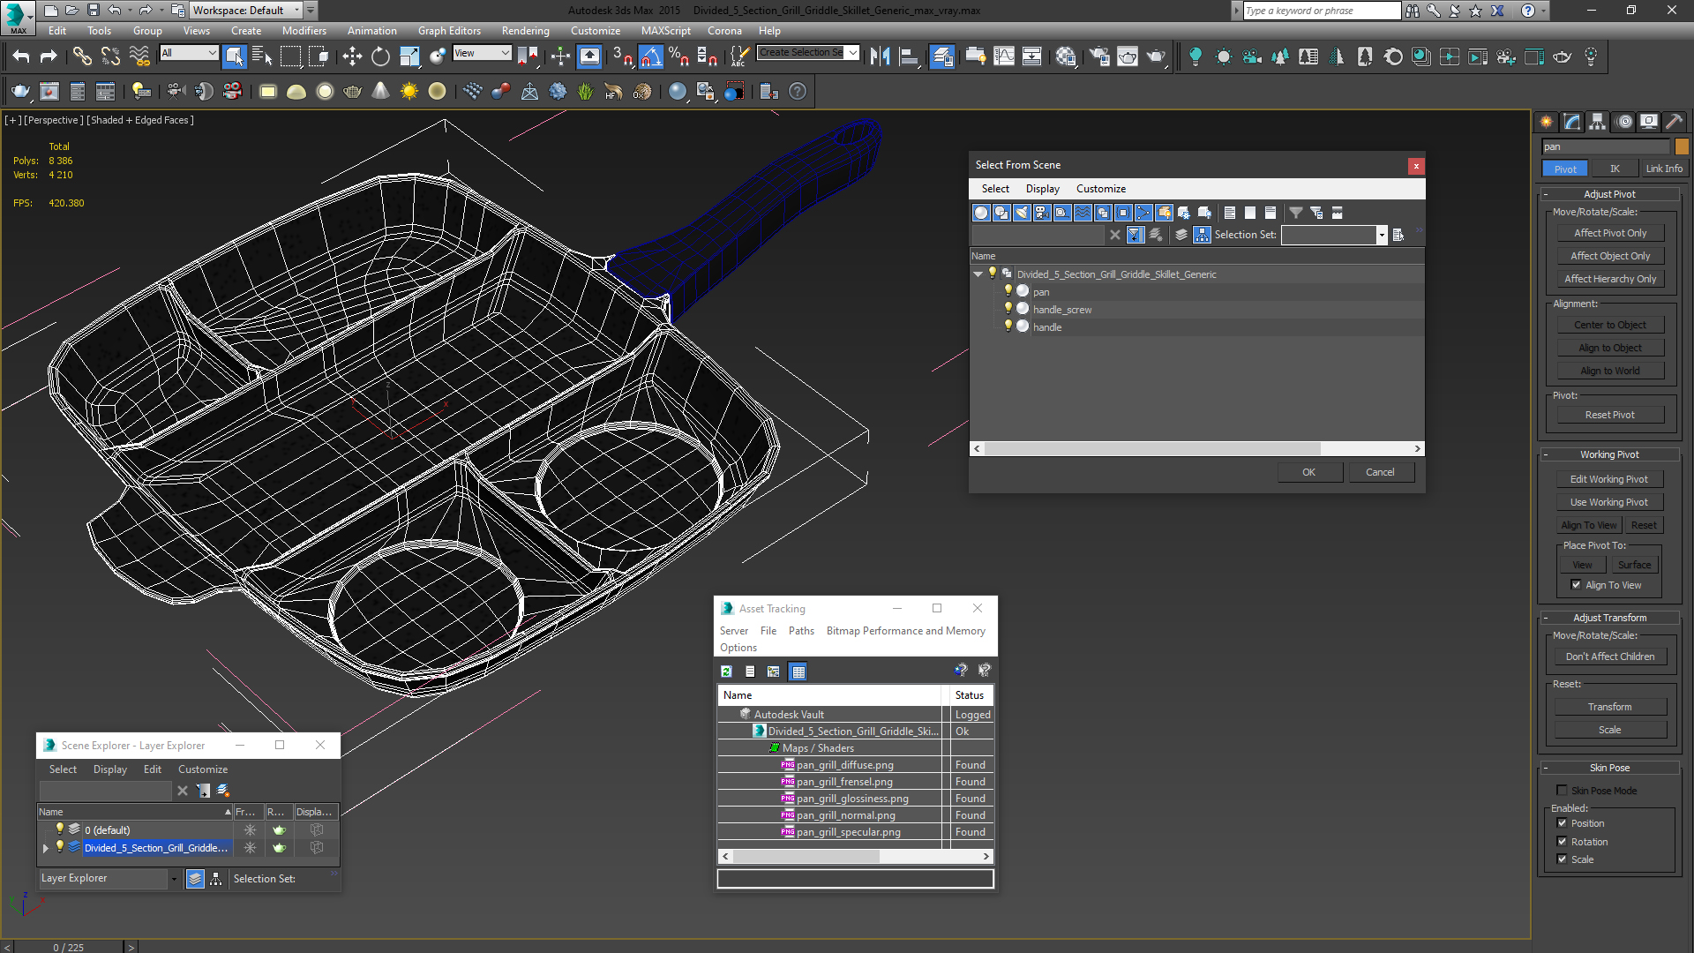Viewport: 1694px width, 953px height.
Task: Activate the Select and Rotate tool
Action: click(x=380, y=56)
